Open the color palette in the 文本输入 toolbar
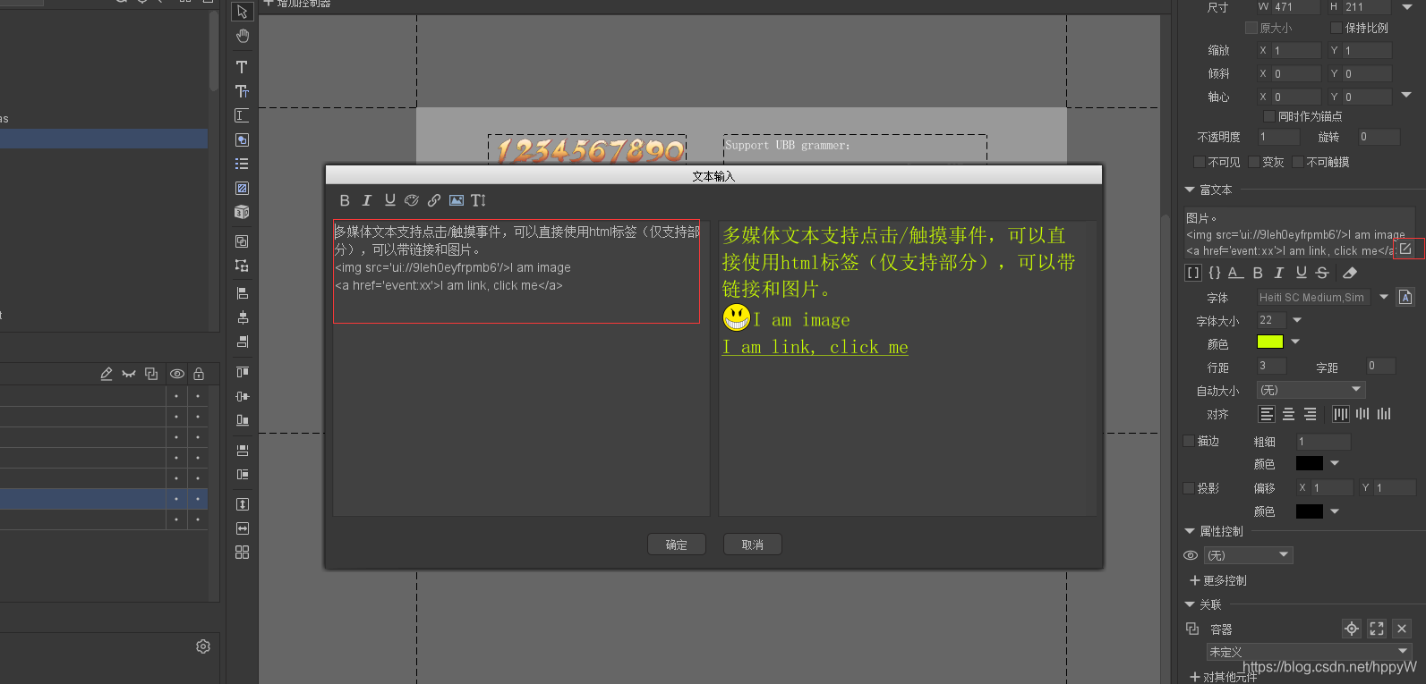This screenshot has width=1426, height=684. 412,200
